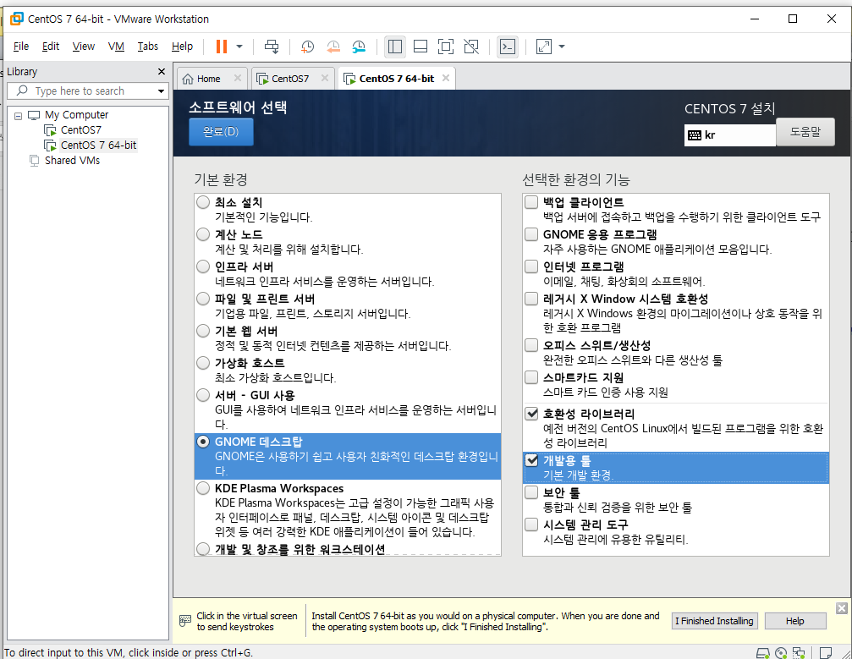
Task: Click the hard disk status bar icon
Action: [x=763, y=652]
